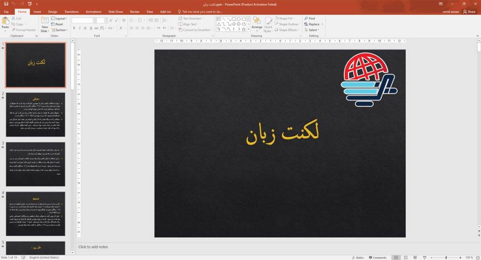481x260 pixels.
Task: Select the Text Box shape in gallery
Action: pyautogui.click(x=219, y=19)
